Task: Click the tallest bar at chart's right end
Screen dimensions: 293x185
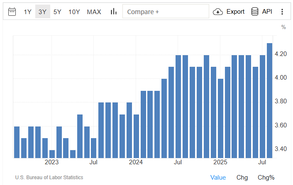Action: tap(269, 100)
